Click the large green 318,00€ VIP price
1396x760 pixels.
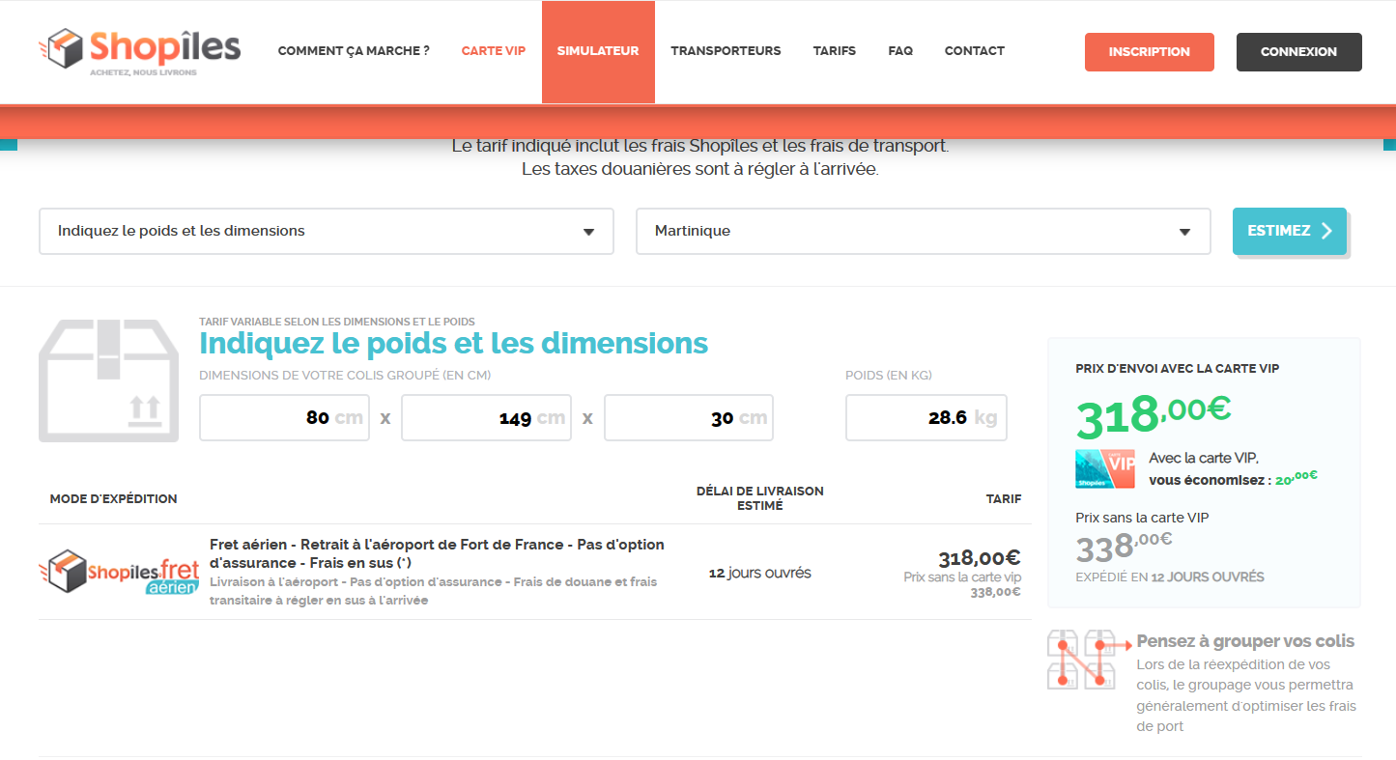pos(1153,415)
